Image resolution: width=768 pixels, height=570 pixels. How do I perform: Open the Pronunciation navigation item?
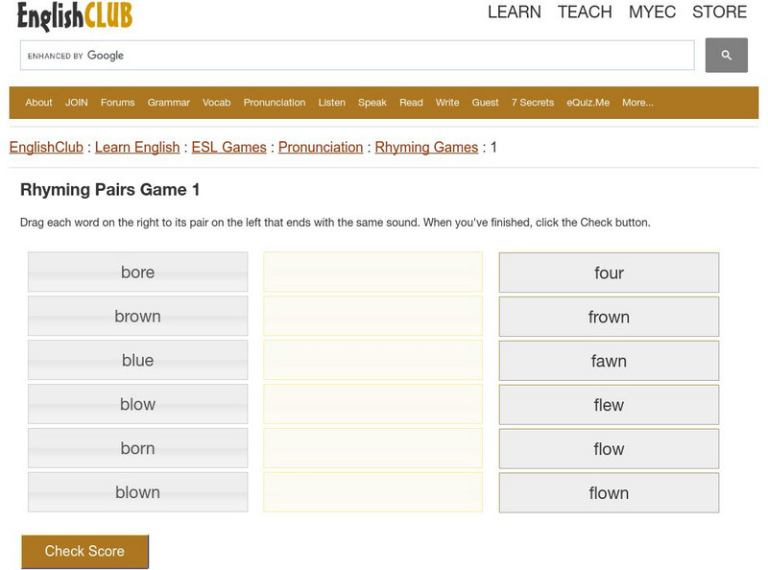[x=275, y=102]
